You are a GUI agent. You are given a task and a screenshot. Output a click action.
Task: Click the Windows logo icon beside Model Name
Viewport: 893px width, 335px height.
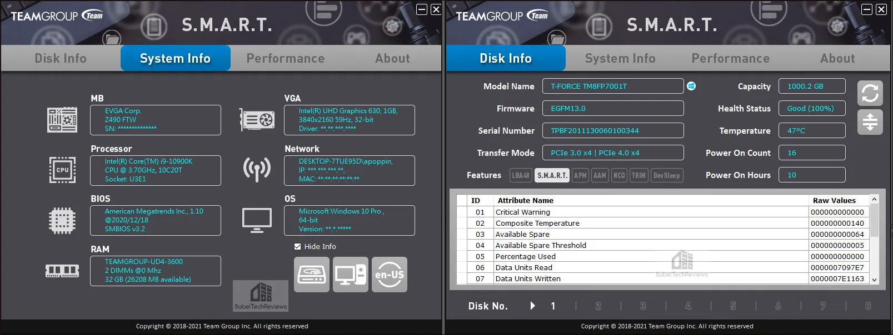[x=691, y=86]
